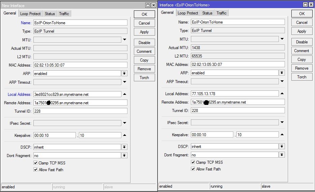
Task: Click Cancel in EoIP-OrionToHome window
Action: 302,23
